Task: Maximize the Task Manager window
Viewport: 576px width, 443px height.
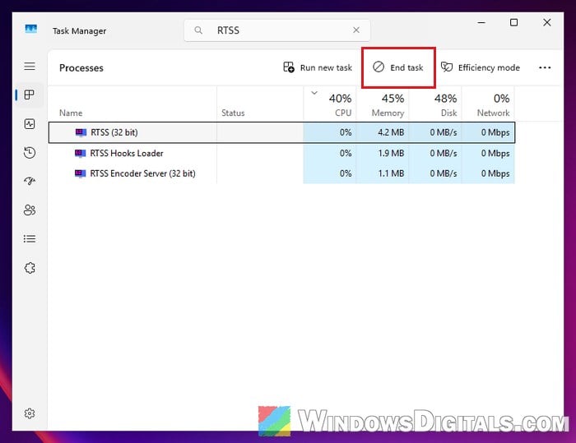Action: pos(514,23)
